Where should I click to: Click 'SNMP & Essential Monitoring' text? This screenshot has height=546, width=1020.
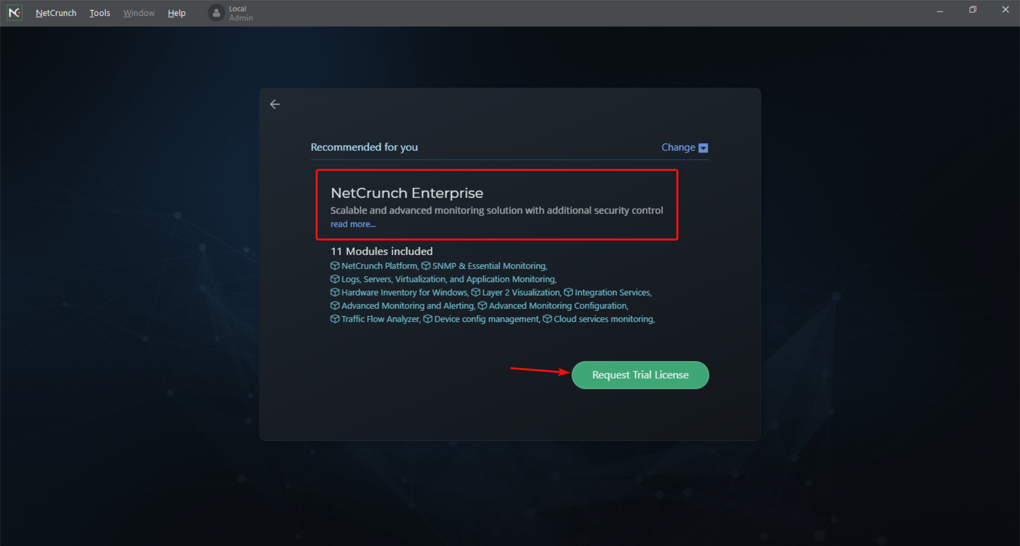point(489,266)
